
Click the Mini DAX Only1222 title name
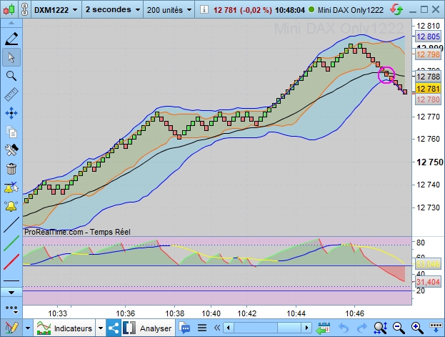click(351, 10)
